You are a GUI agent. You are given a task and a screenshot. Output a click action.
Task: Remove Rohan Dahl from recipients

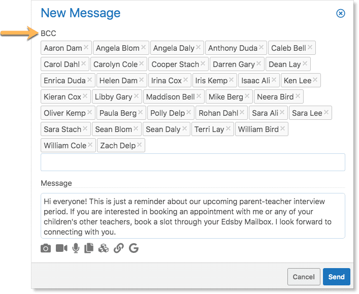pos(242,112)
